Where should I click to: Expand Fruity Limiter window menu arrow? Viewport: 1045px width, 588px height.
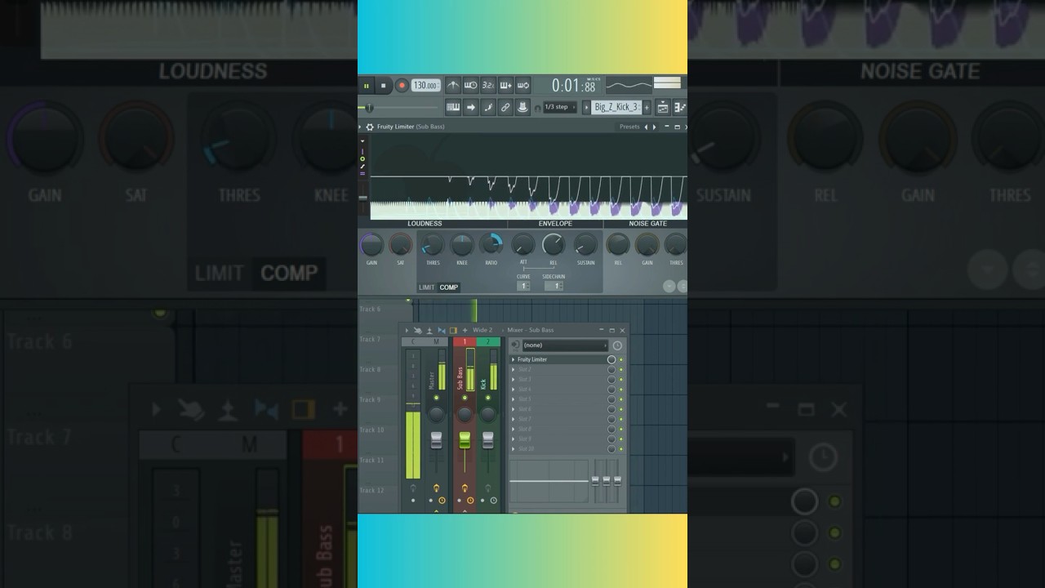point(361,127)
